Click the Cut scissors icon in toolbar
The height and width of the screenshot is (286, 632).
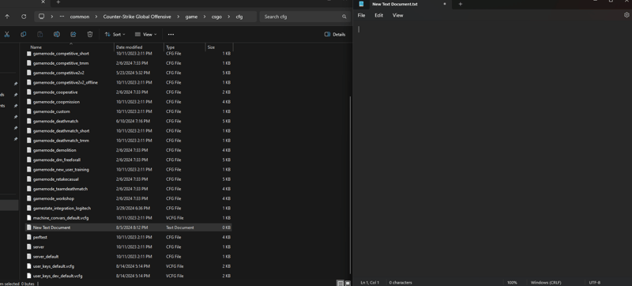6,34
